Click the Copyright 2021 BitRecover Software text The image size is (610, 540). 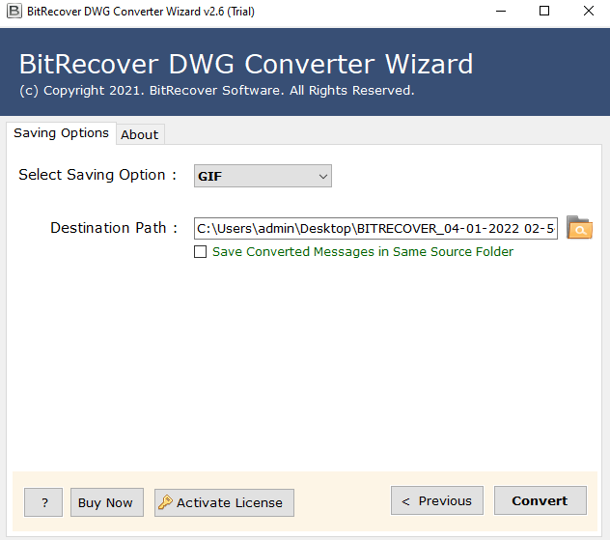(x=217, y=91)
